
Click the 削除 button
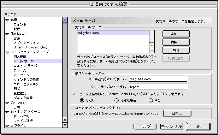[176, 50]
